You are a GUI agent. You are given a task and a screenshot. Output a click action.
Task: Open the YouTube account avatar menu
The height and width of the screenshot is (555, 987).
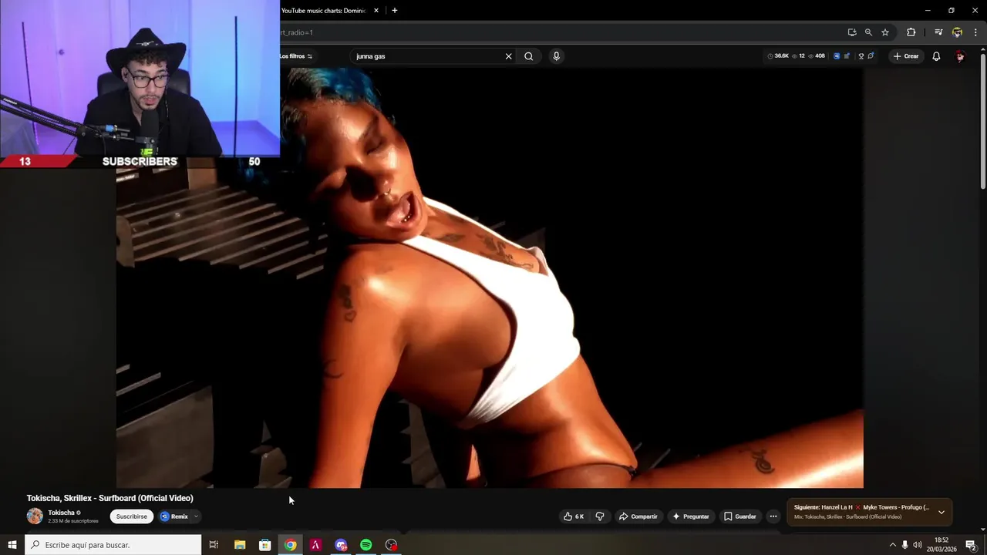(x=960, y=56)
